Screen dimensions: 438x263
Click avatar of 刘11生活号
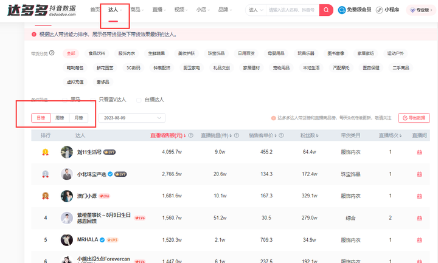point(67,152)
